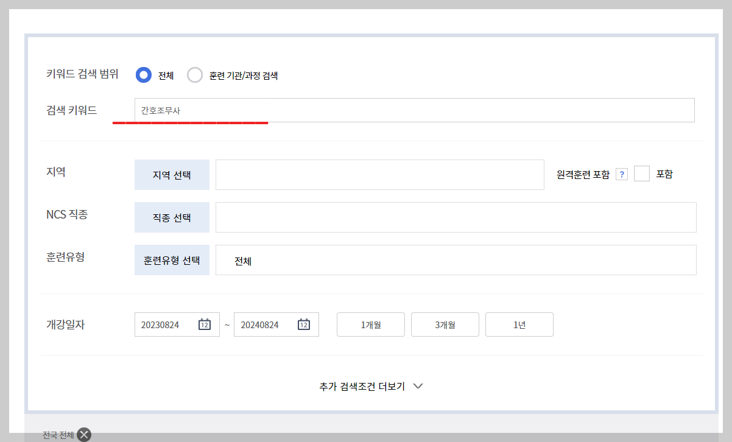Set date range with the 1개월 button
732x442 pixels.
coord(370,324)
